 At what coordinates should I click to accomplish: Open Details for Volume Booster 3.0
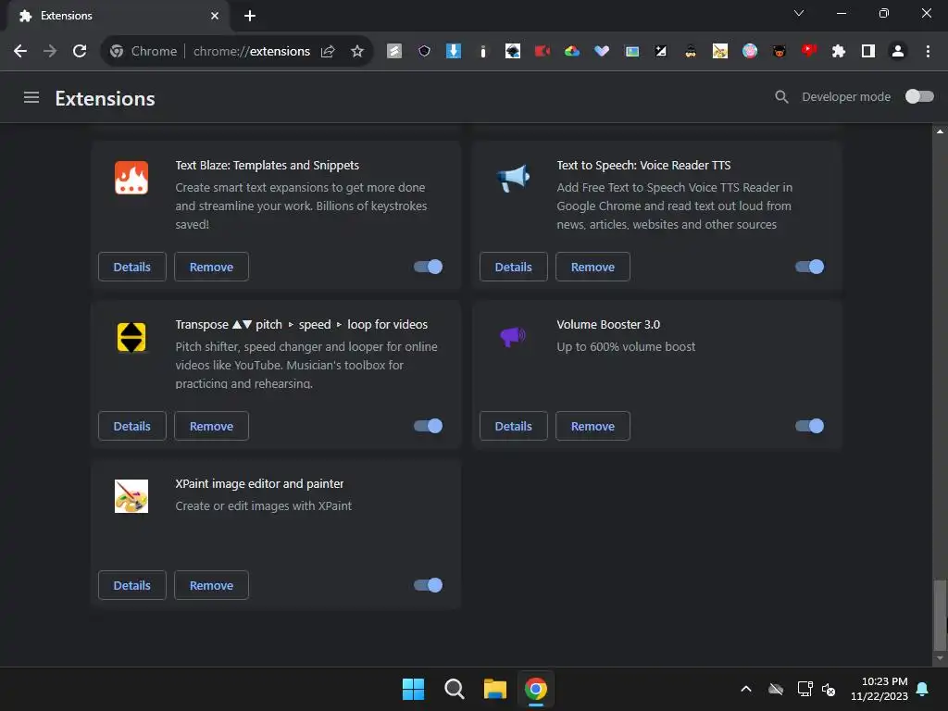coord(513,426)
